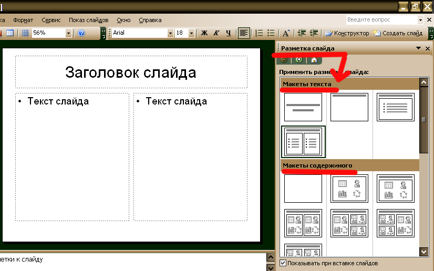
Task: Click the layout list scrollbar thumb
Action: pyautogui.click(x=423, y=120)
